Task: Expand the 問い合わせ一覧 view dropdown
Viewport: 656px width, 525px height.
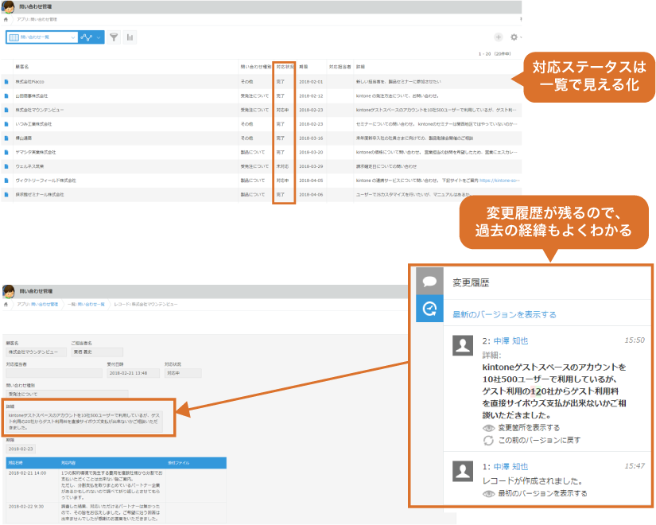Action: pyautogui.click(x=73, y=37)
